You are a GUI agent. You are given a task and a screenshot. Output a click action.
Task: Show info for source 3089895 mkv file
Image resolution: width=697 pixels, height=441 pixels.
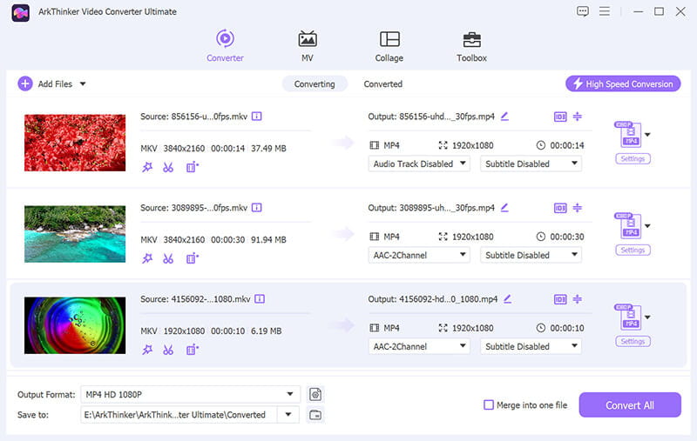(x=256, y=208)
